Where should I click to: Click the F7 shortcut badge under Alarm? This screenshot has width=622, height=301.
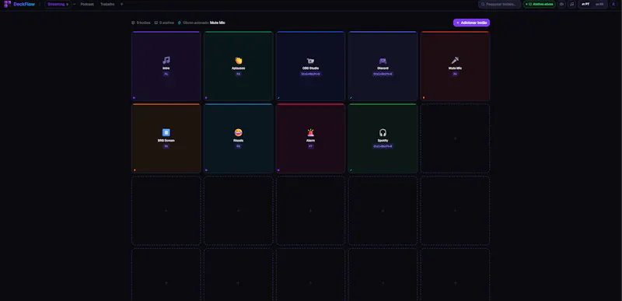click(x=310, y=146)
